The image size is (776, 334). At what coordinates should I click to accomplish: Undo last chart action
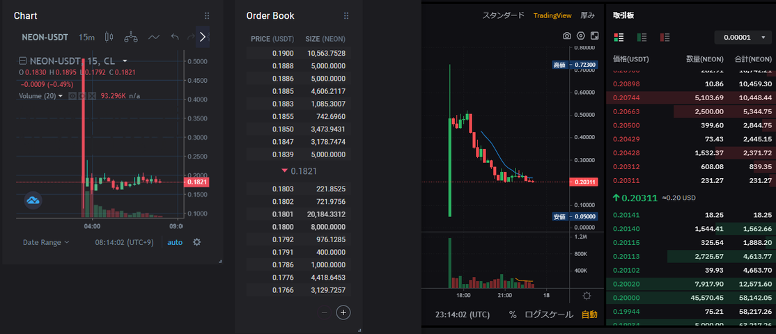[x=174, y=37]
